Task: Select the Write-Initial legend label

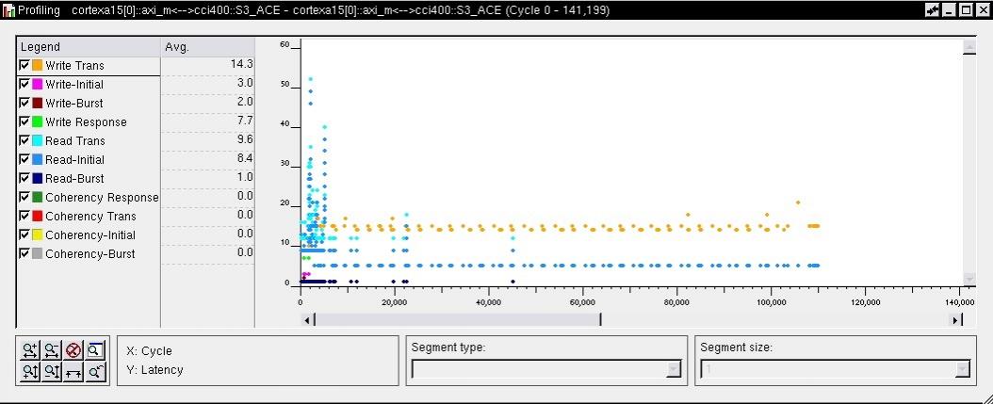Action: [74, 84]
